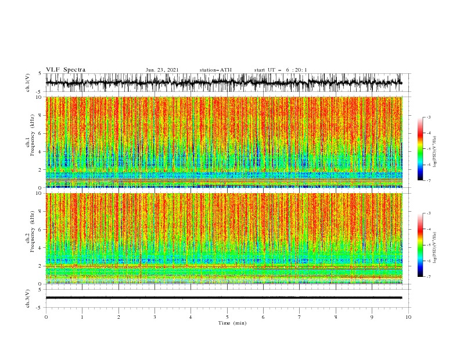Screen dimensions: 460x356
Task: Click the time axis tick label "7"
Action: pos(300,317)
